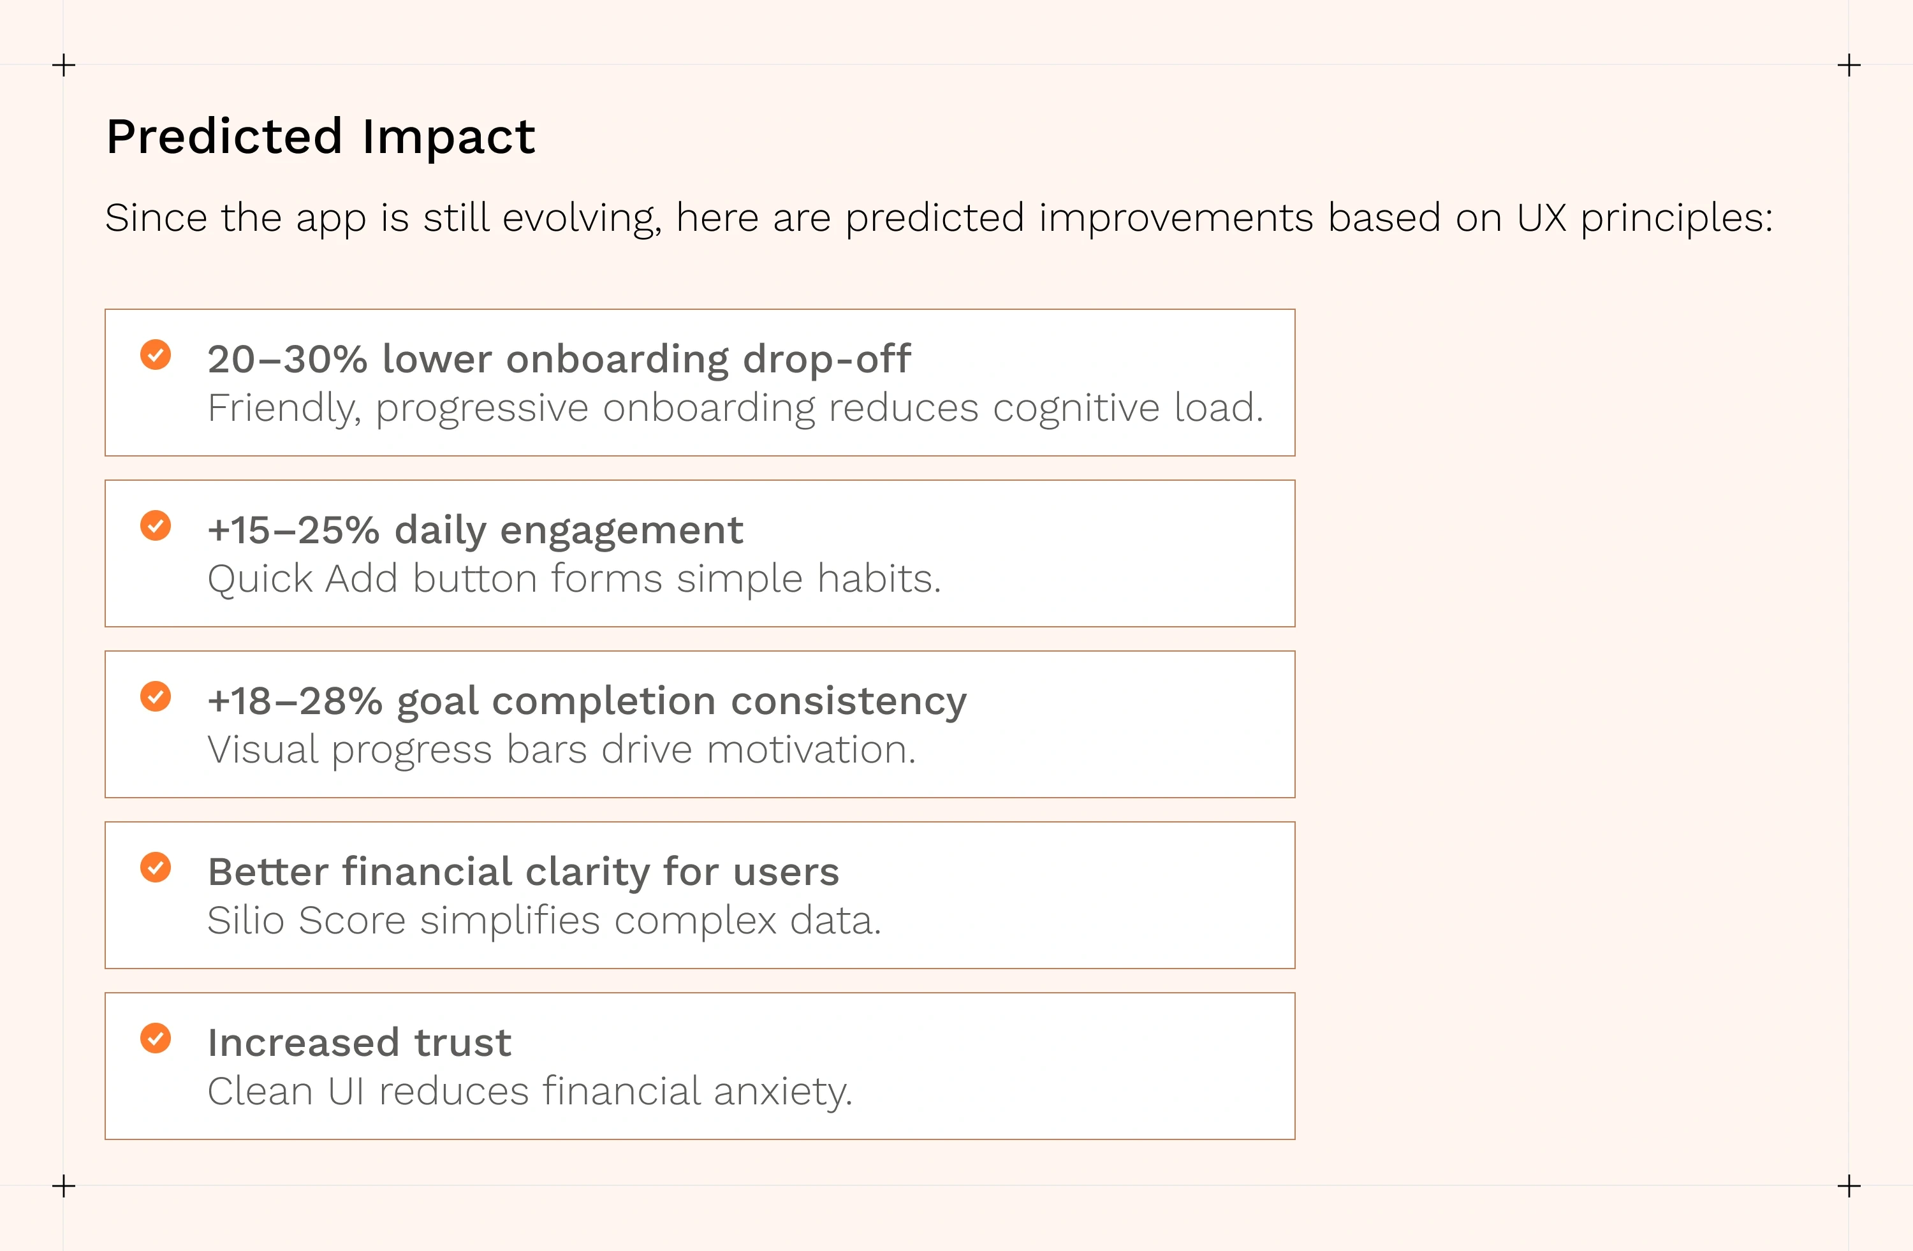
Task: Click the "Visual progress bars drive motivation" text
Action: [x=561, y=750]
